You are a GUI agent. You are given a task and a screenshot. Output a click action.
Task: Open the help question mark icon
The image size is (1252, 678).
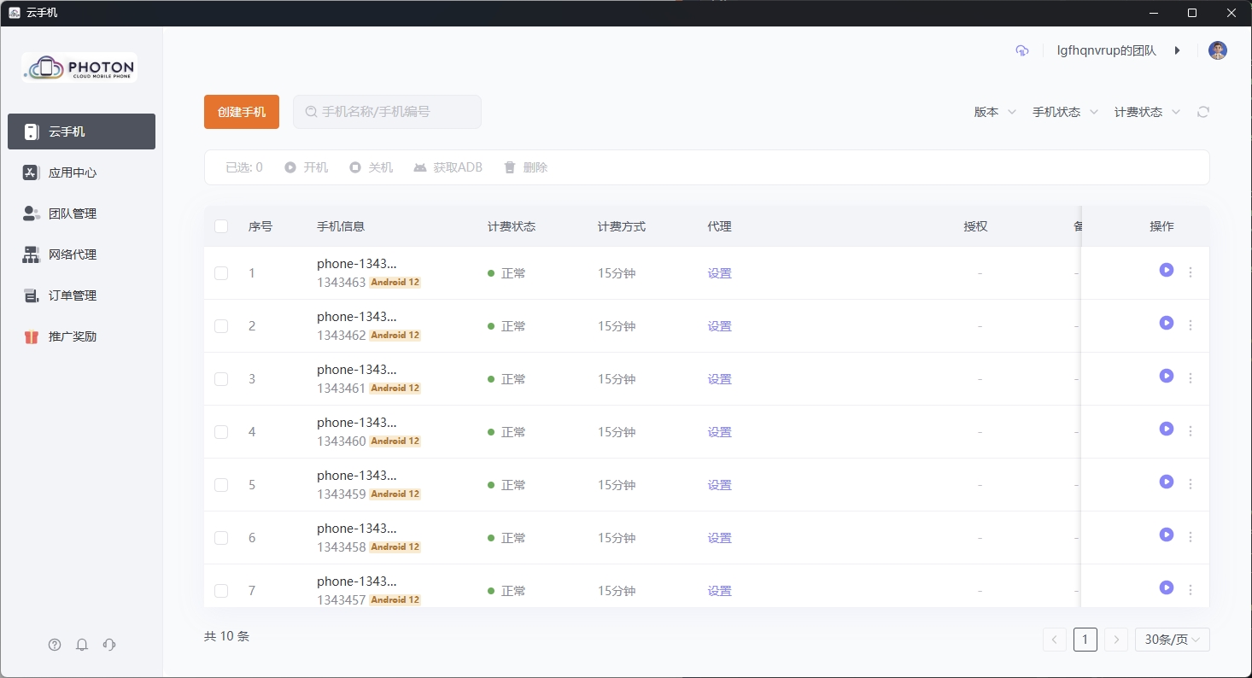point(55,645)
